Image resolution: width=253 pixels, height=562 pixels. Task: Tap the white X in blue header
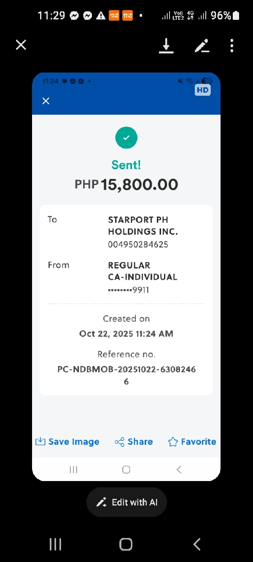pyautogui.click(x=46, y=101)
